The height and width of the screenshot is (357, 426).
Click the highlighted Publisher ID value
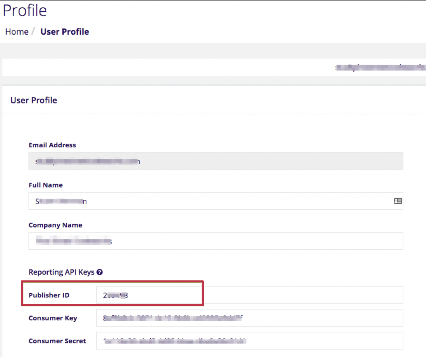coord(115,295)
